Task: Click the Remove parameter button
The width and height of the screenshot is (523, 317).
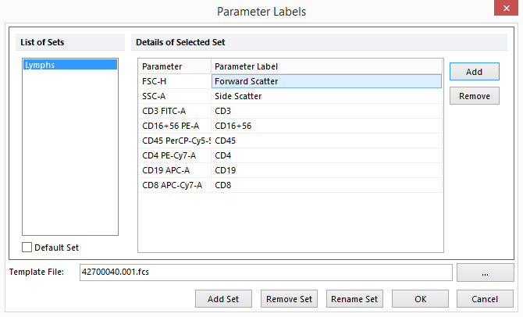Action: tap(474, 96)
